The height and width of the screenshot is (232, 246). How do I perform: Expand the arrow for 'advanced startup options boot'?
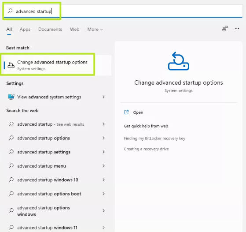pos(103,194)
